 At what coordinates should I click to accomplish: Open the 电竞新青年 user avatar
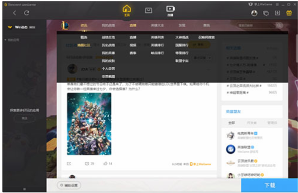coord(231,135)
